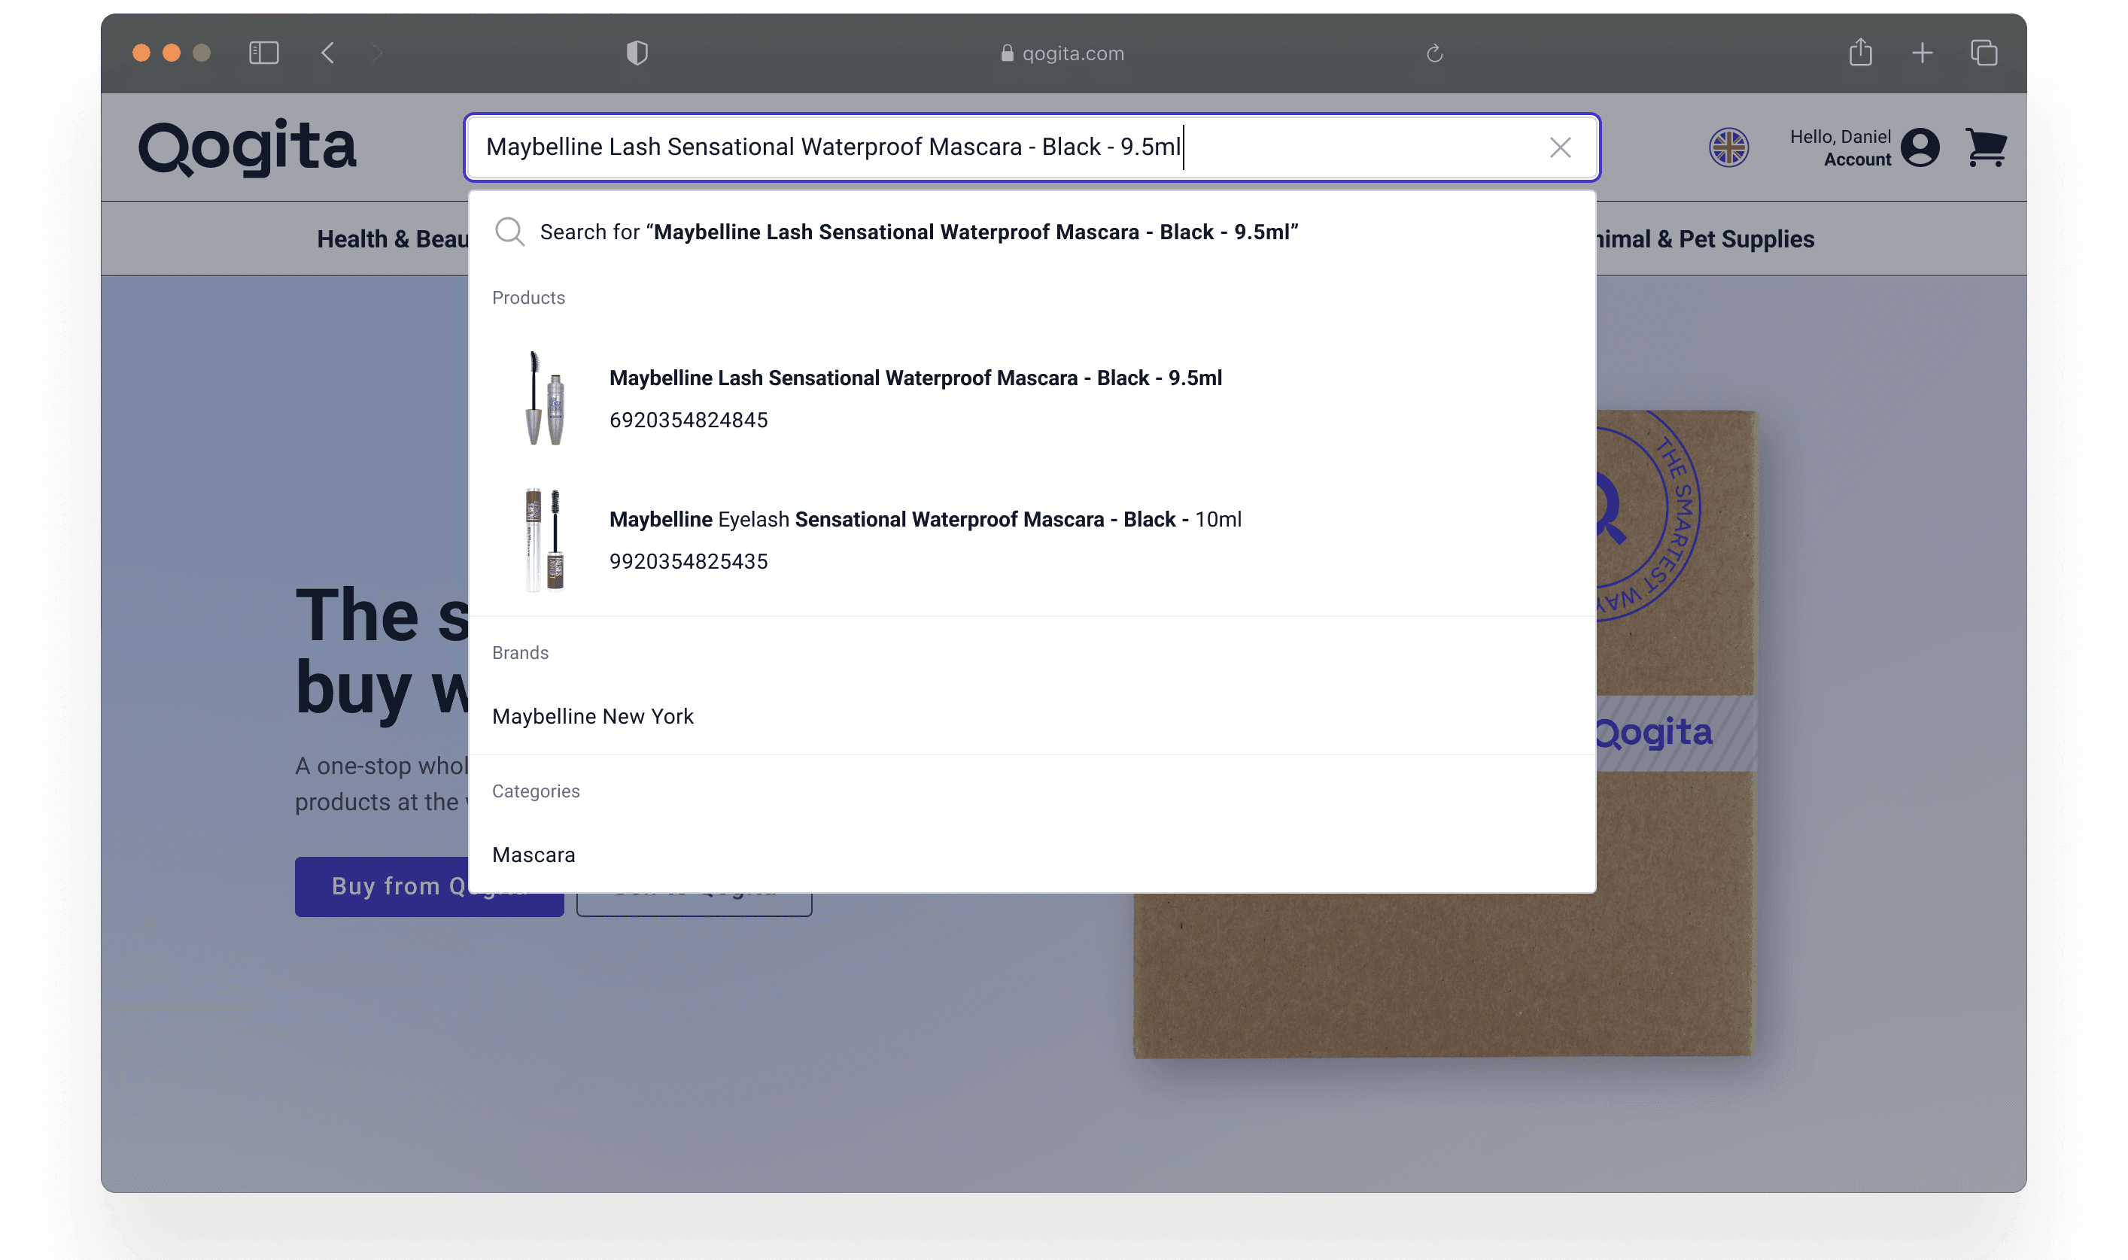The width and height of the screenshot is (2128, 1260).
Task: Click the Hello, Daniel Account label
Action: pyautogui.click(x=1840, y=147)
